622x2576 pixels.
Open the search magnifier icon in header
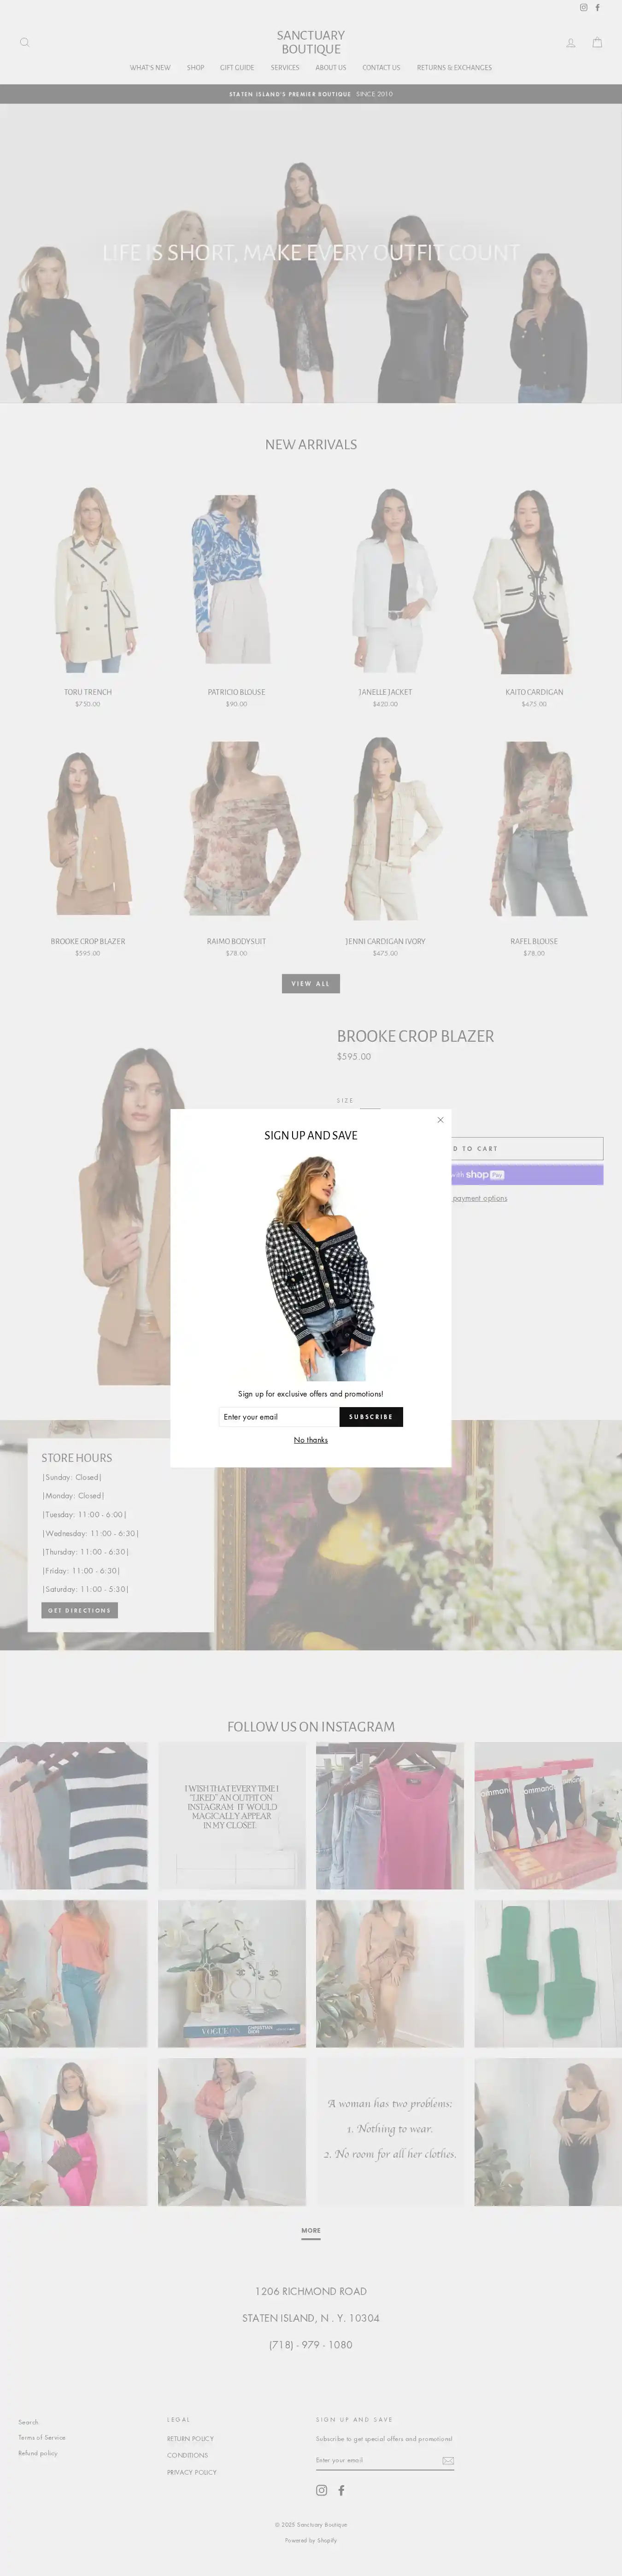25,42
